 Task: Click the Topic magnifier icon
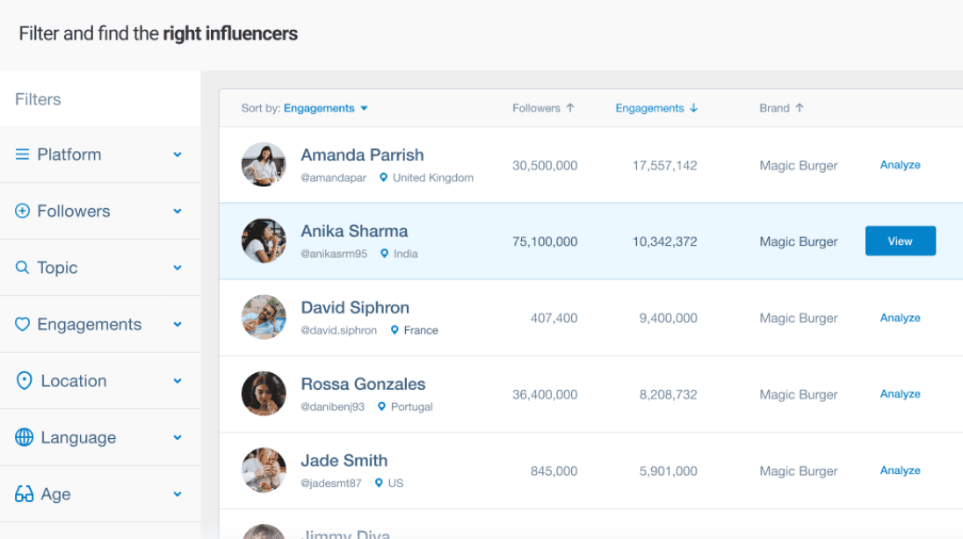click(x=23, y=268)
